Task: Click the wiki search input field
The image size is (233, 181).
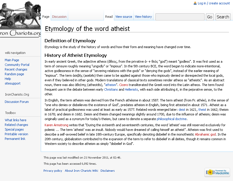Action: [x=180, y=17]
